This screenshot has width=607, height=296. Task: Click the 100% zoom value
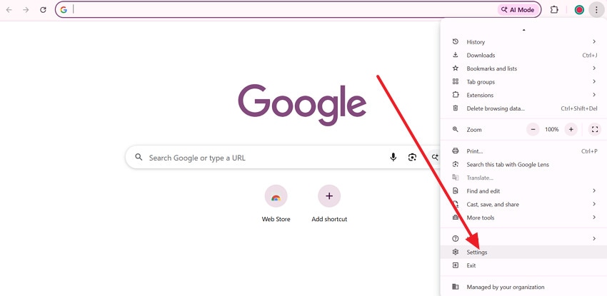pyautogui.click(x=551, y=129)
